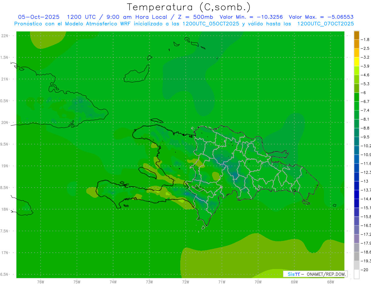Click the dark blue swatch between -13.7 and -14.4

pos(356,194)
